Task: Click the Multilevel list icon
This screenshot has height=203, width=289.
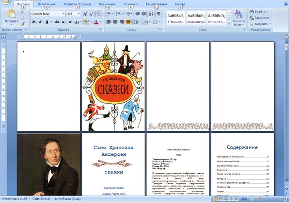Action: click(x=128, y=14)
